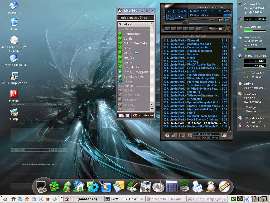
Task: Toggle XMMS repeat (REP) mode
Action: tap(220, 29)
